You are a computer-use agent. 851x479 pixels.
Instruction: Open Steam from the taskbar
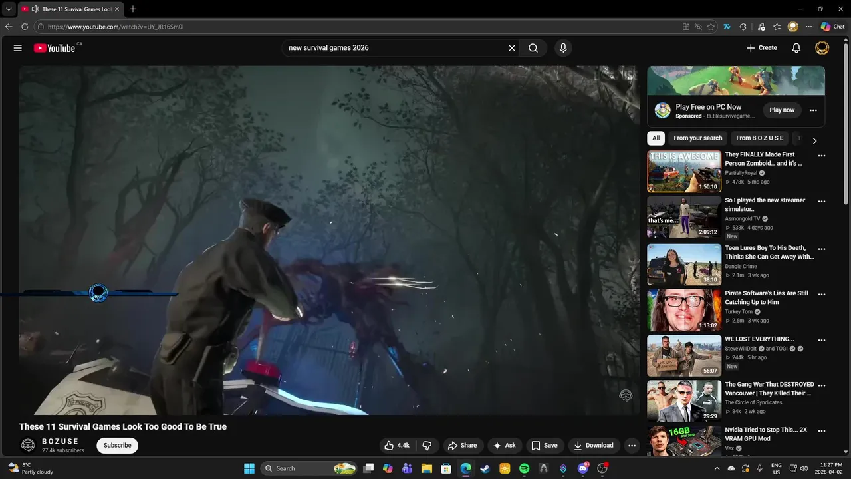[x=485, y=468]
